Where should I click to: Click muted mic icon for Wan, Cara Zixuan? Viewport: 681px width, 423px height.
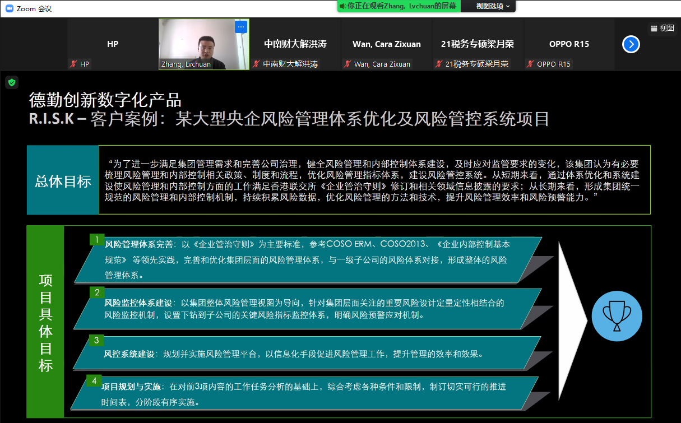tap(348, 64)
